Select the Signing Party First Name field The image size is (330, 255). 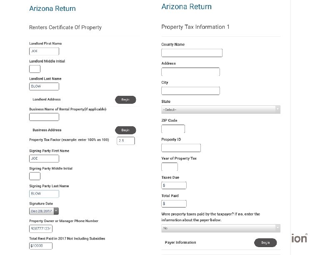click(44, 159)
